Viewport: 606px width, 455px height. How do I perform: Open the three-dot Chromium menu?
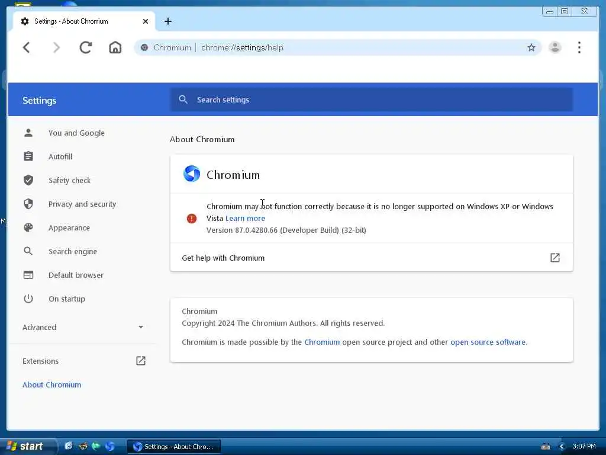[x=579, y=47]
